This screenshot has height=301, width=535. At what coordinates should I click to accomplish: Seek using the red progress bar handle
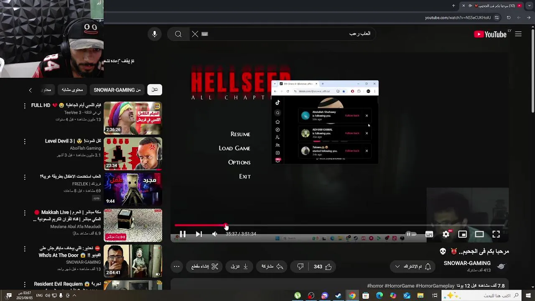point(226,226)
